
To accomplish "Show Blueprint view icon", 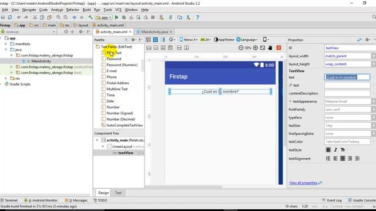I will pyautogui.click(x=155, y=40).
